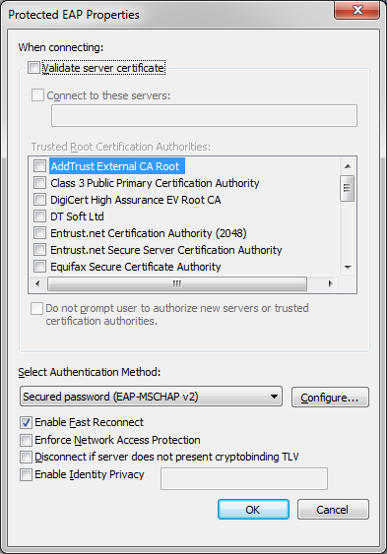387x554 pixels.
Task: Toggle Disconnect if no cryptobinding TLV
Action: coord(26,457)
